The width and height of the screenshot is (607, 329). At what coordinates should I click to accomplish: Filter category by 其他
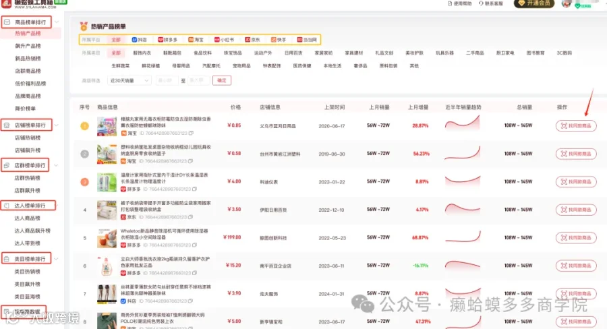coord(414,66)
